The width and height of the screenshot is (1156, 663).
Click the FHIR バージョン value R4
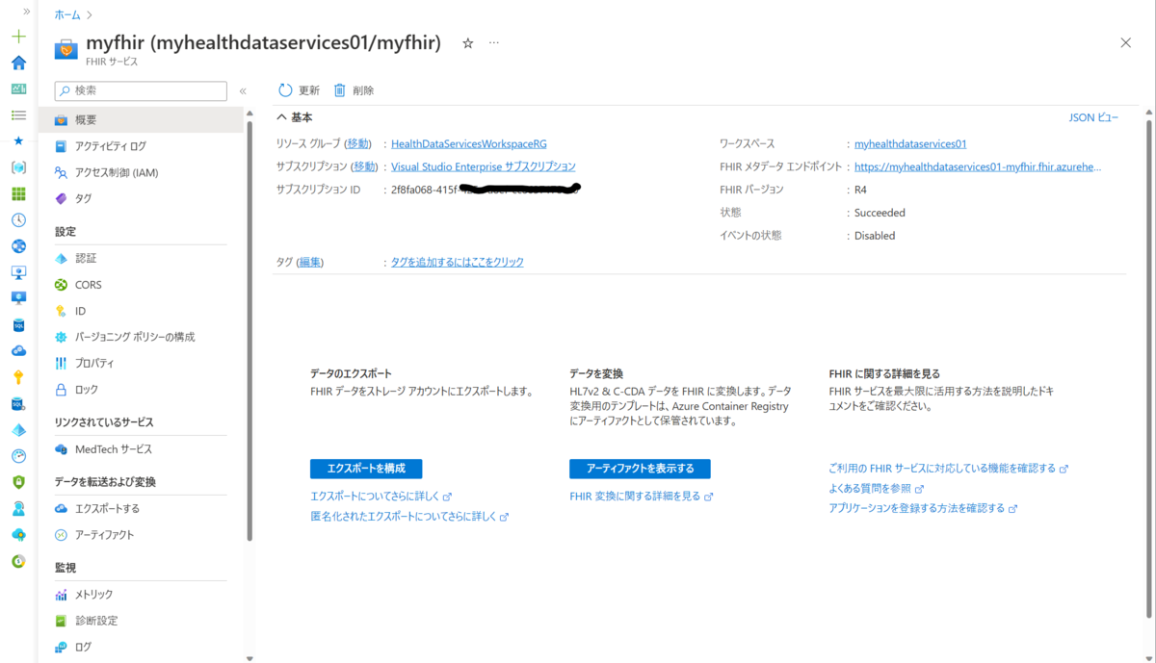[x=860, y=190]
